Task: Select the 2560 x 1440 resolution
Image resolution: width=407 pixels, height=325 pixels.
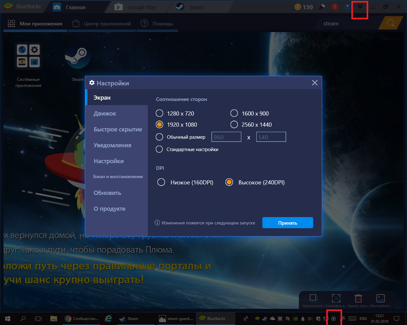Action: [234, 124]
